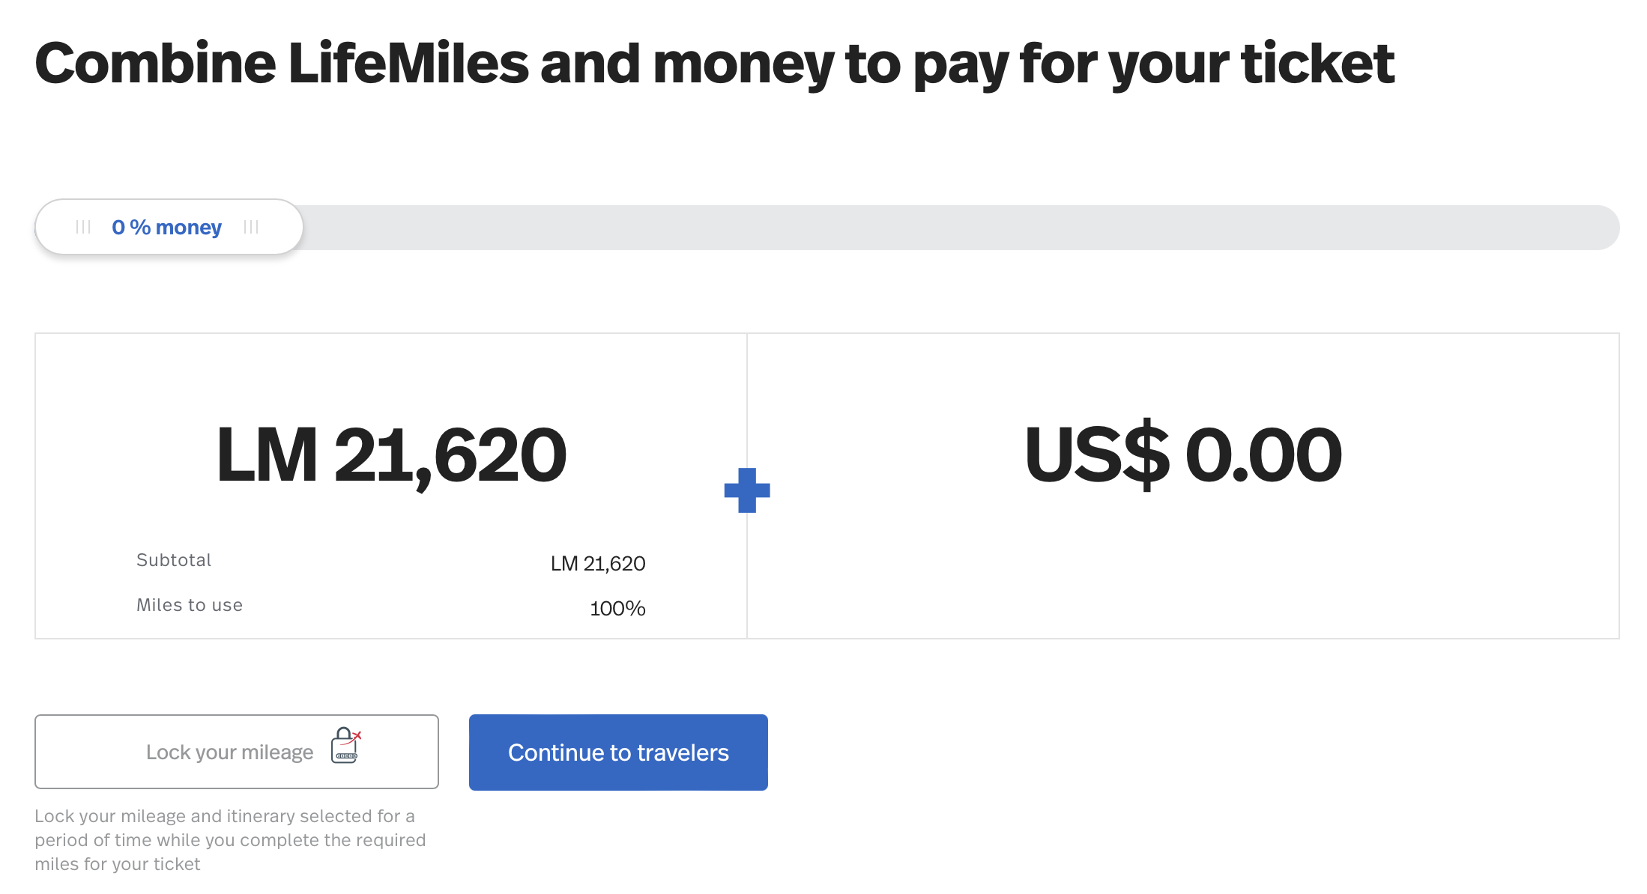Click the Combine LifeMiles and money heading
The image size is (1647, 894).
pyautogui.click(x=714, y=64)
